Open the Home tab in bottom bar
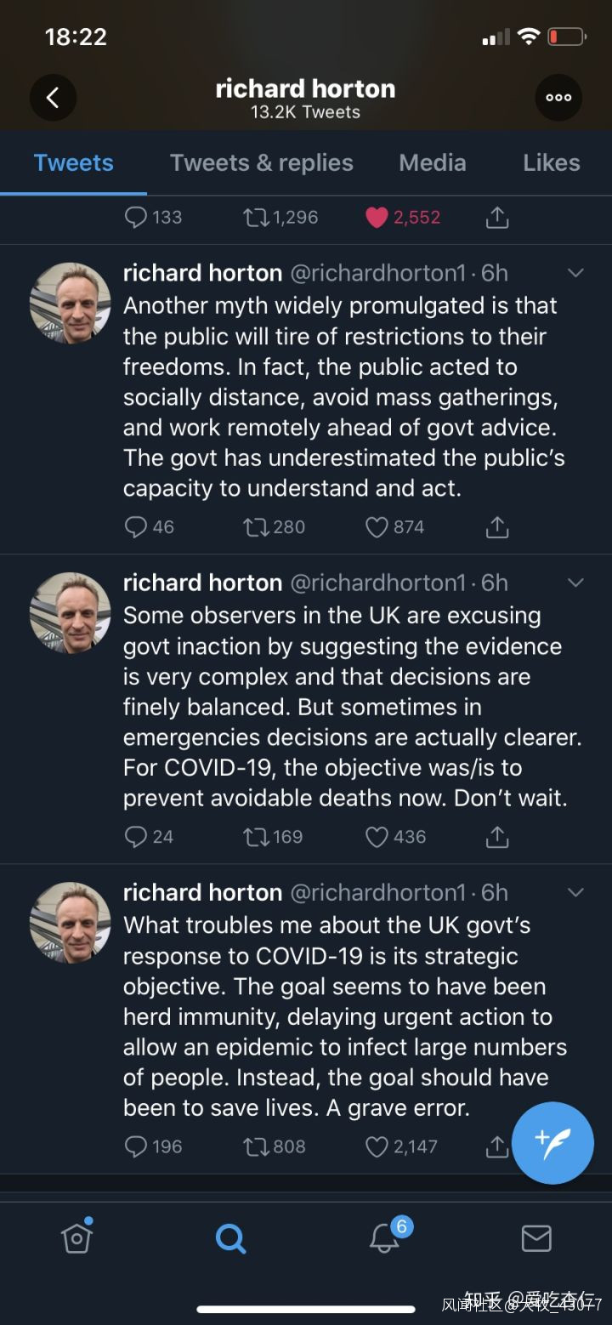 point(76,1237)
